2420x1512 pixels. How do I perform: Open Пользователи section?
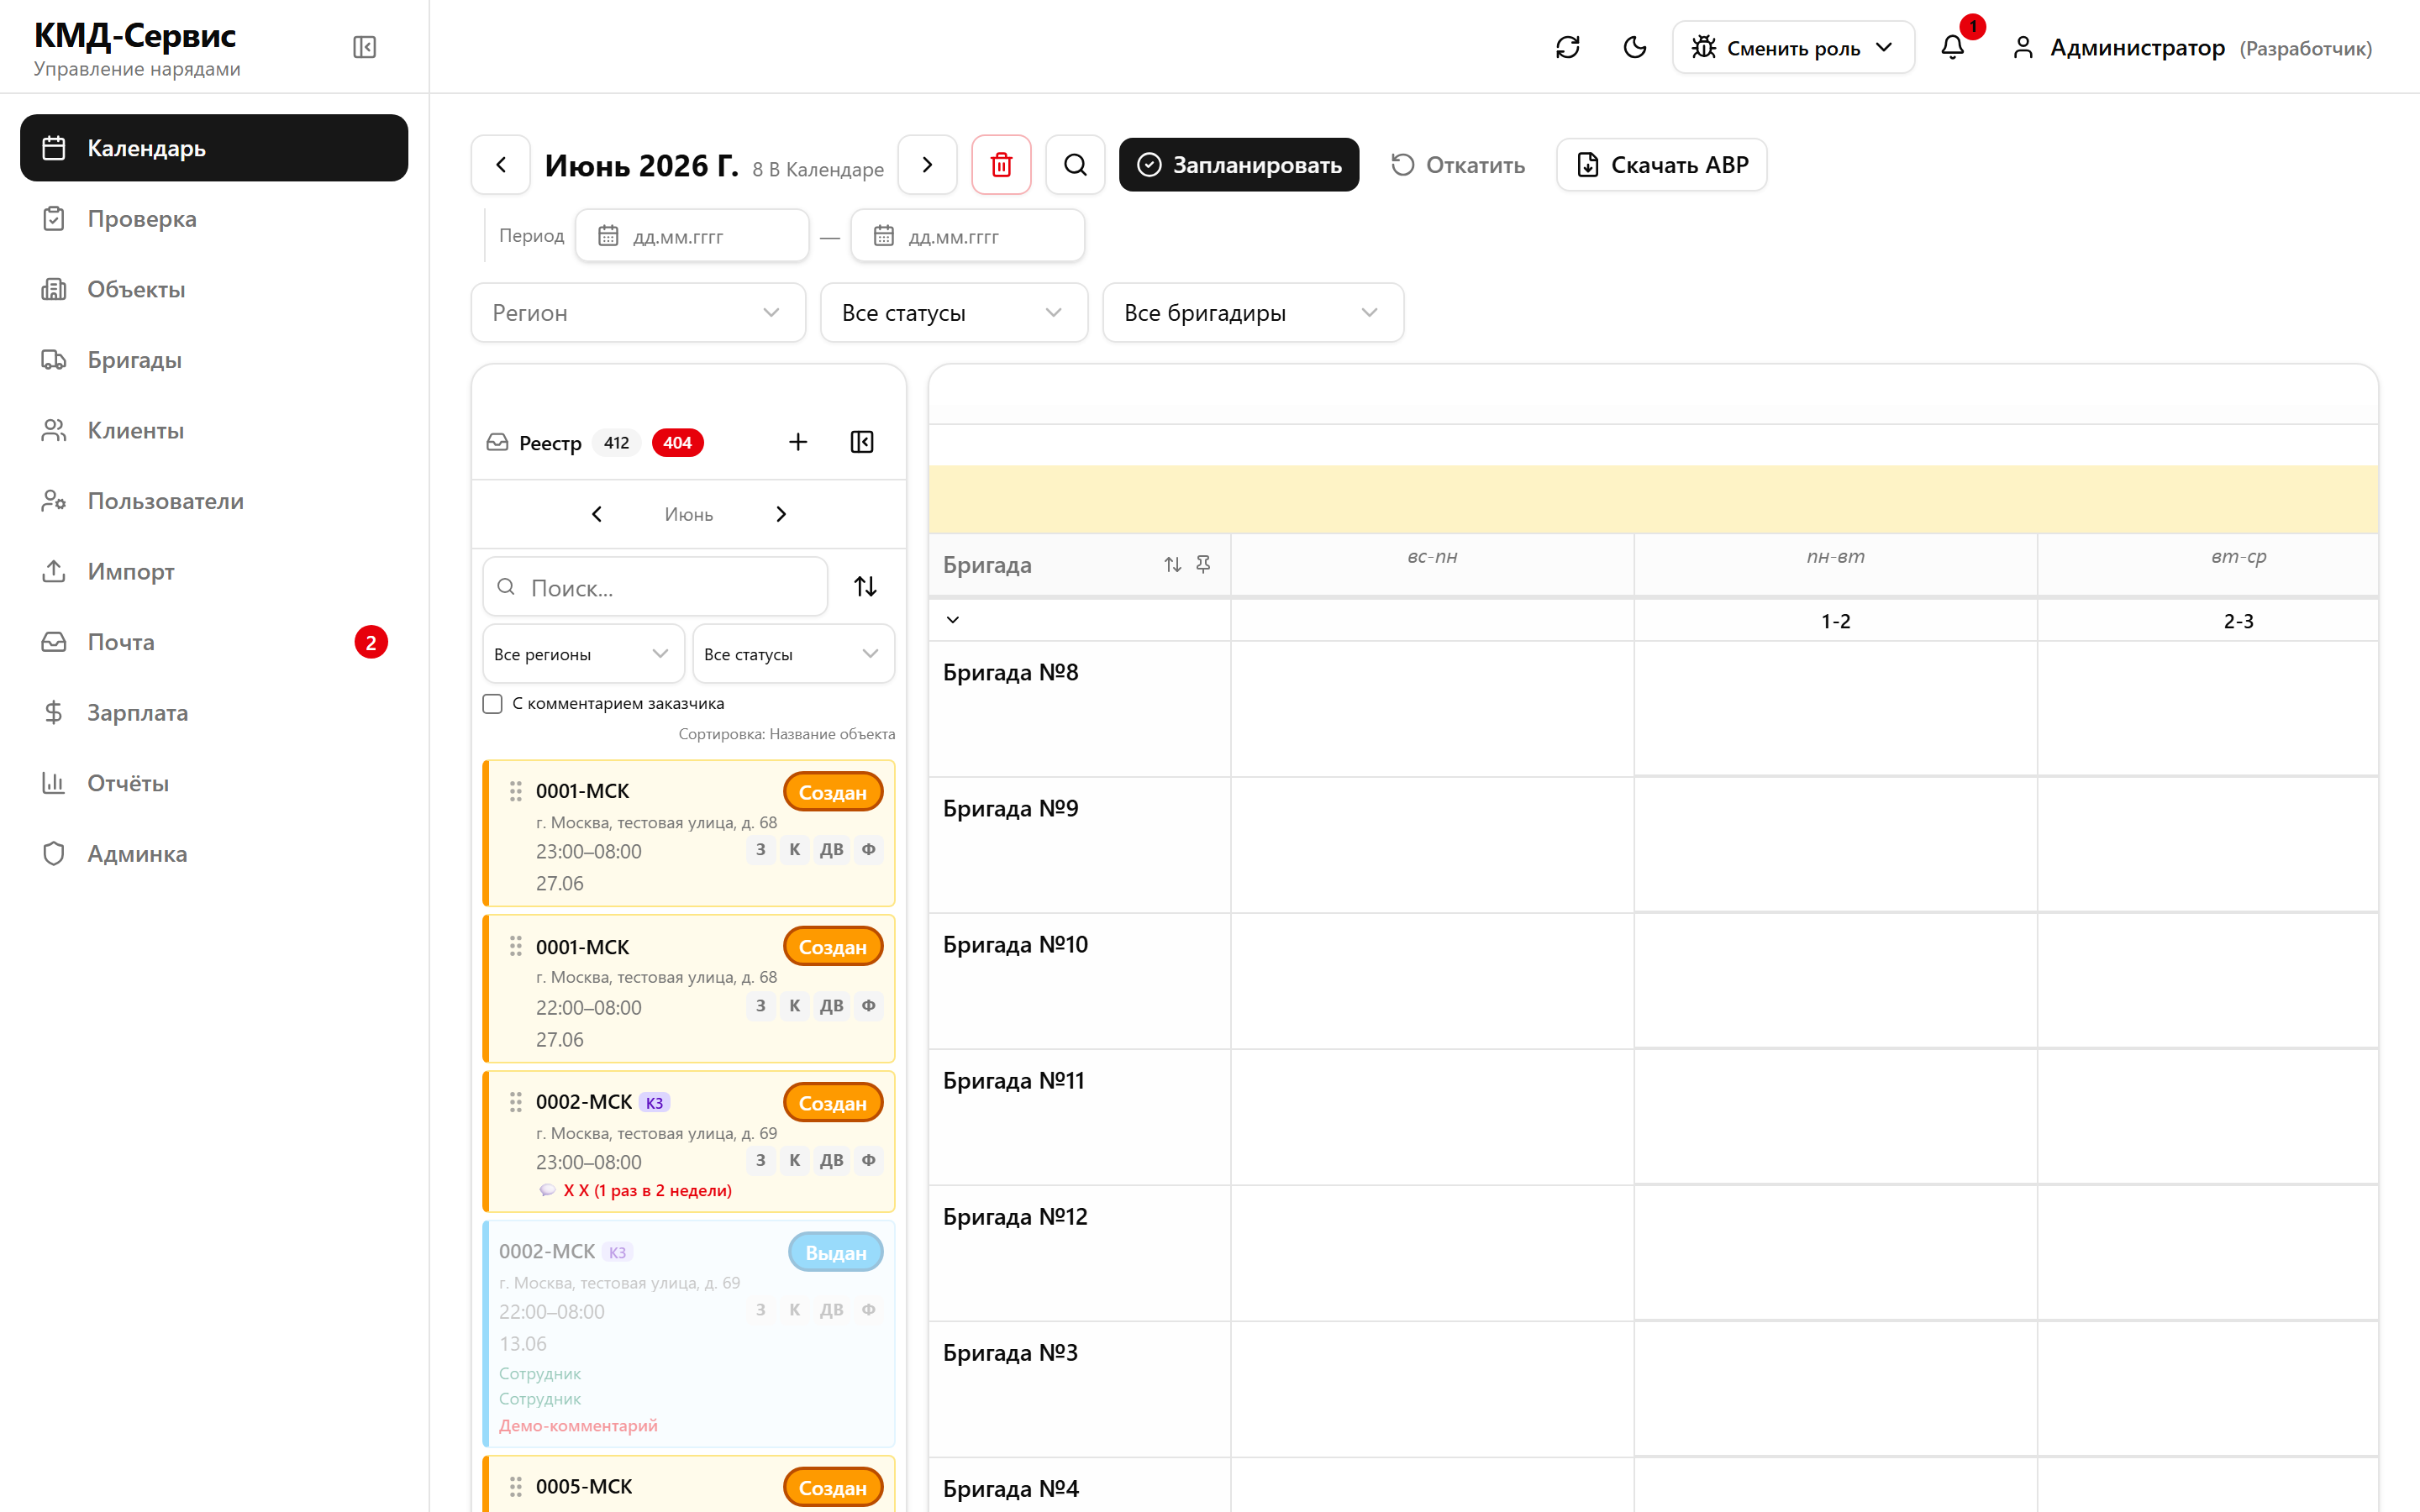[x=214, y=500]
